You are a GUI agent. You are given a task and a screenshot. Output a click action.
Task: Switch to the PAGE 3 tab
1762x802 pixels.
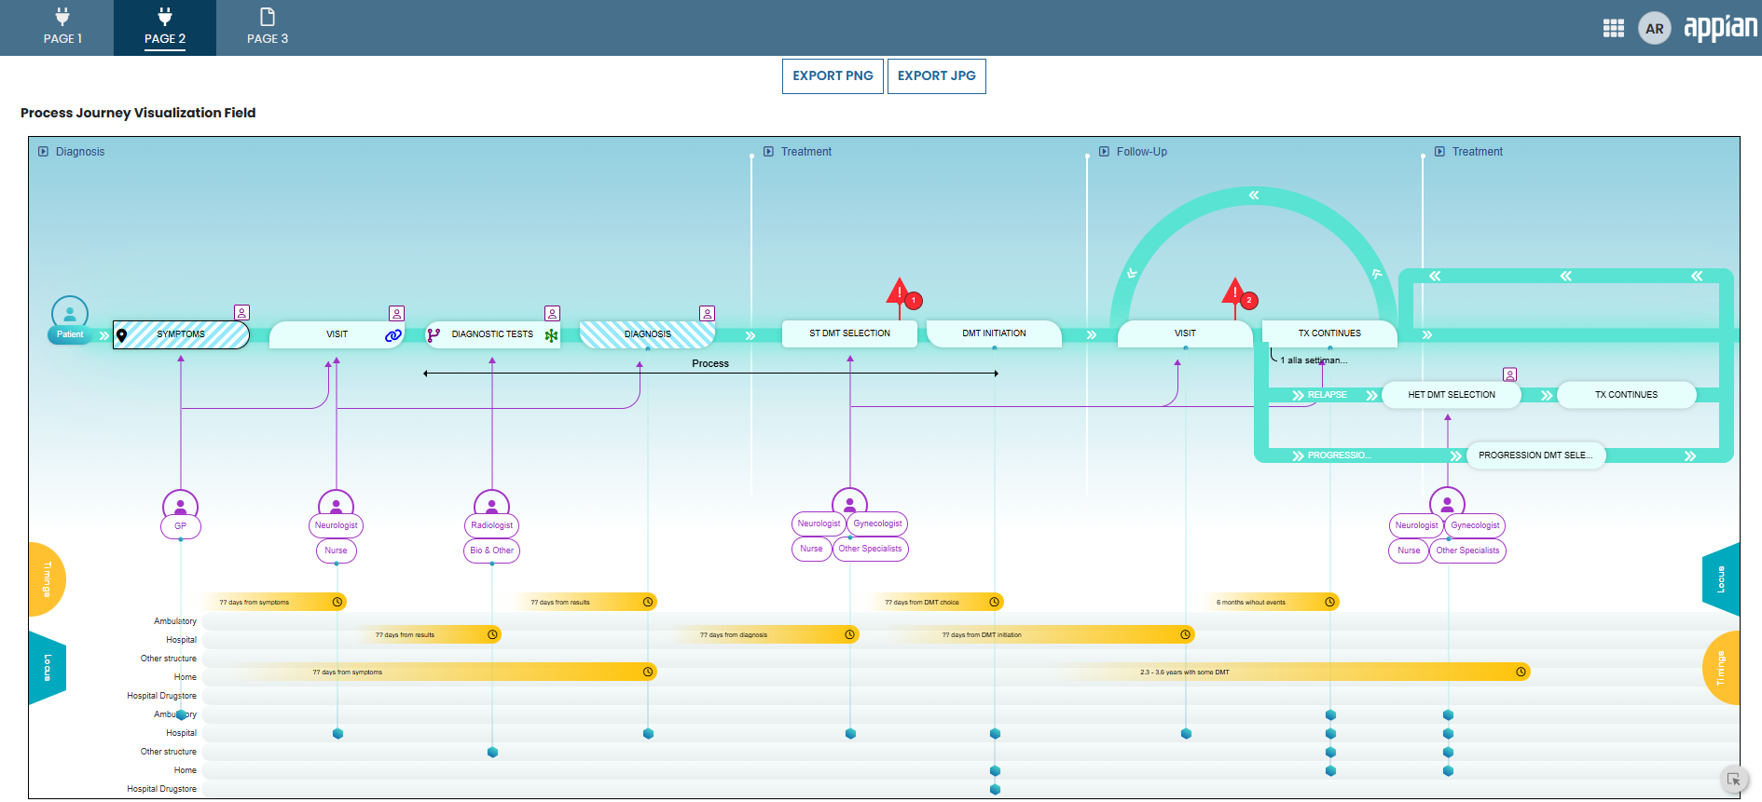[268, 28]
